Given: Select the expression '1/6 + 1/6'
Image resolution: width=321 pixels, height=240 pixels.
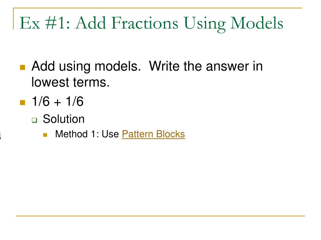Looking at the screenshot, I should 57,102.
